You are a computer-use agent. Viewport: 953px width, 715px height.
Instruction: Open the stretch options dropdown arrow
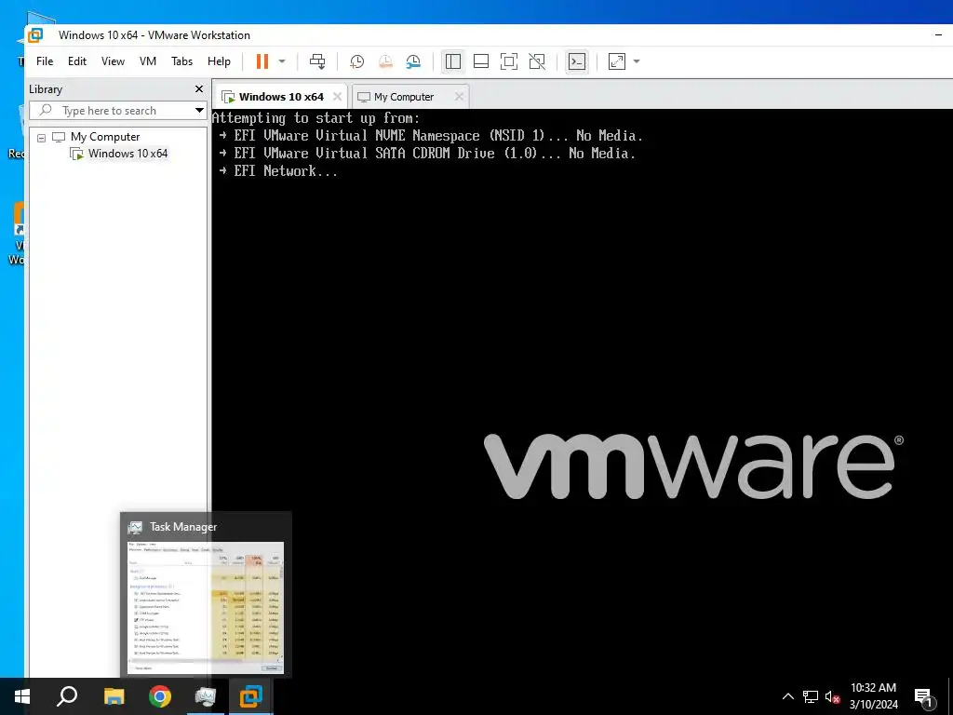637,61
